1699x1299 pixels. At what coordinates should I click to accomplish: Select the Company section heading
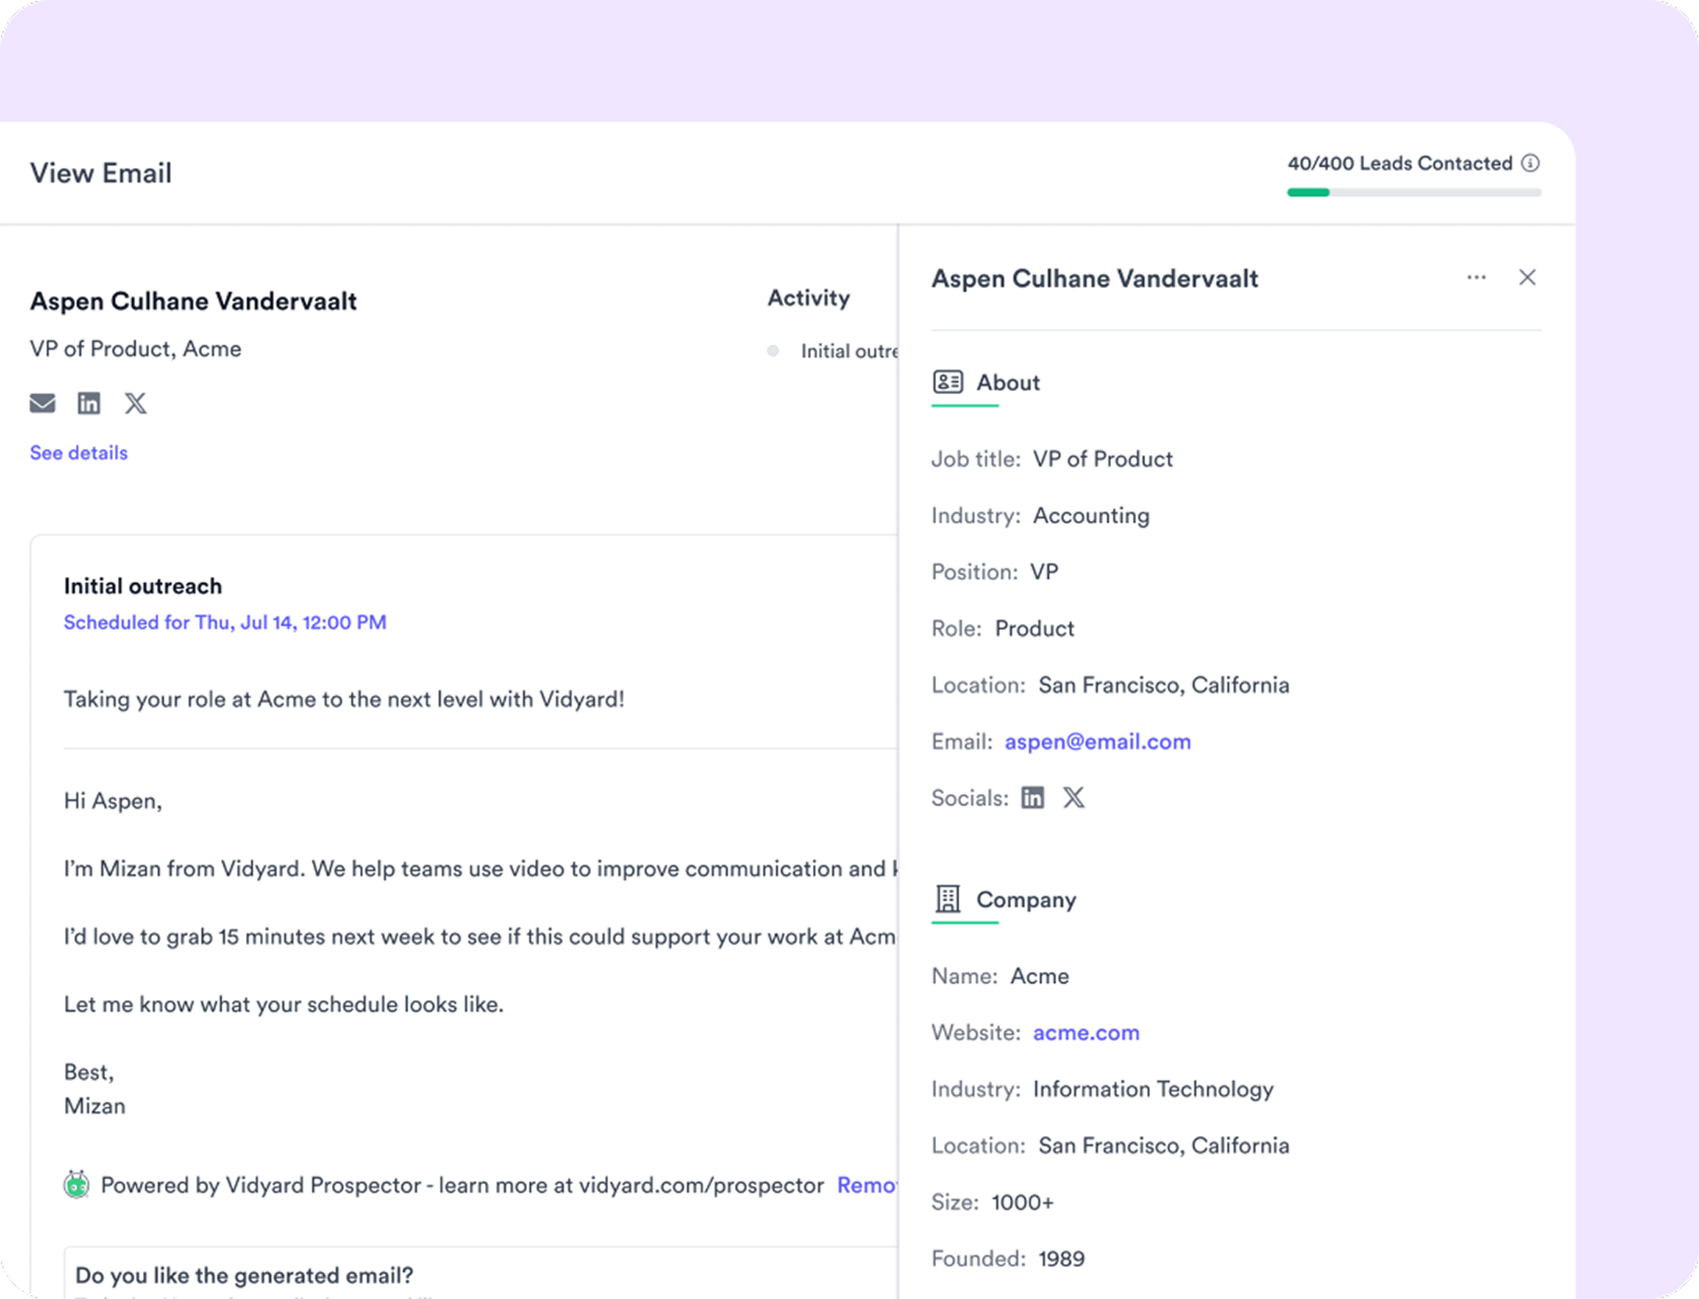(x=1026, y=899)
